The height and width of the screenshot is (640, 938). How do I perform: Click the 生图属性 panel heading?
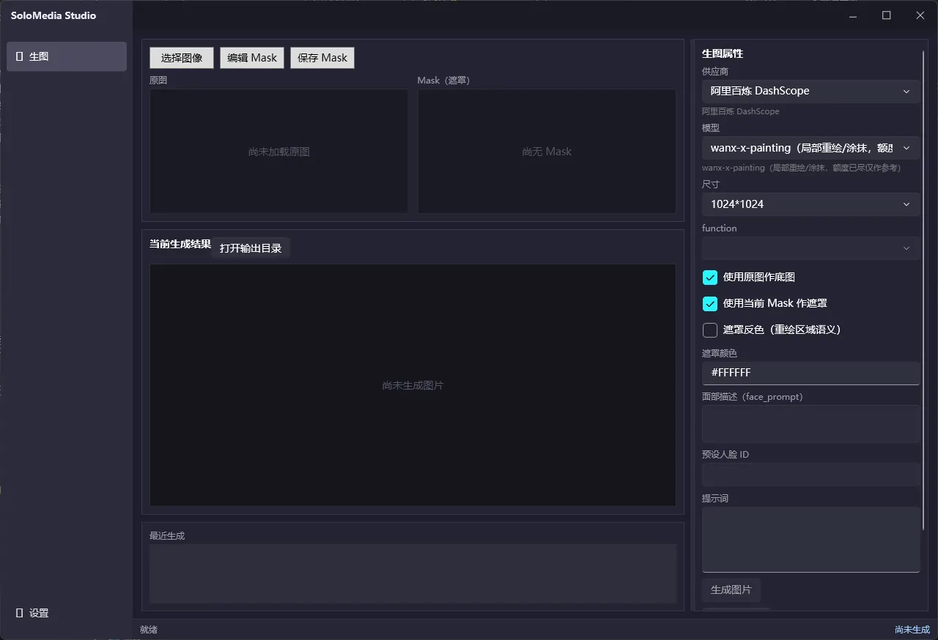pos(723,53)
